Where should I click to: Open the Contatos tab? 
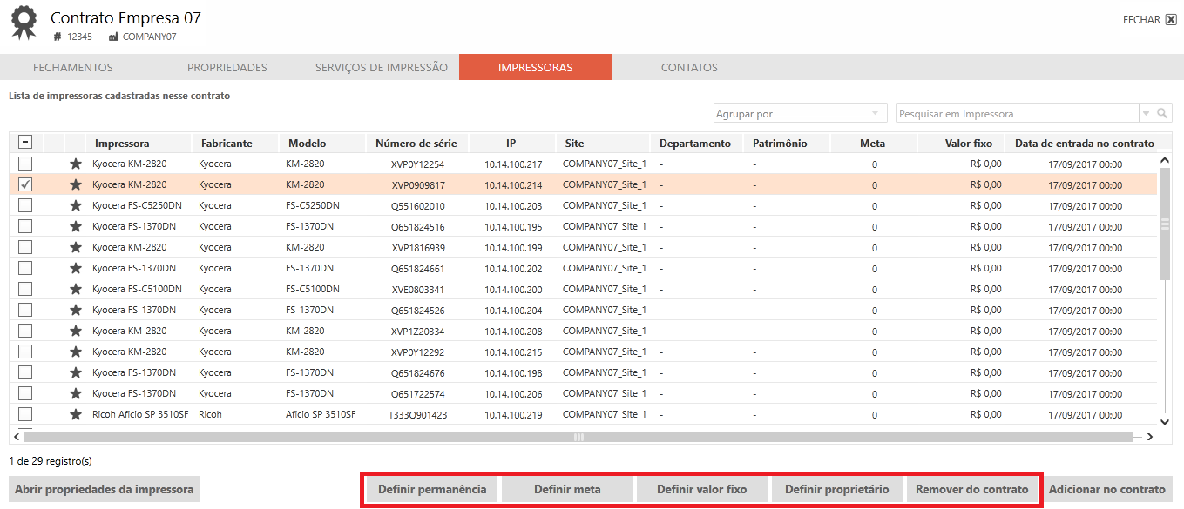(689, 67)
